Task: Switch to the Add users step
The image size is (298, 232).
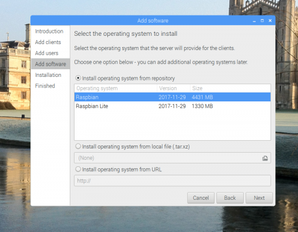Action: click(x=46, y=53)
